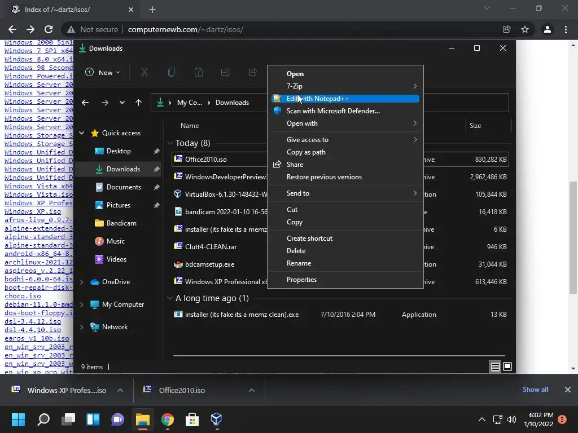Click the Windows Start button
This screenshot has height=433, width=578.
tap(19, 419)
